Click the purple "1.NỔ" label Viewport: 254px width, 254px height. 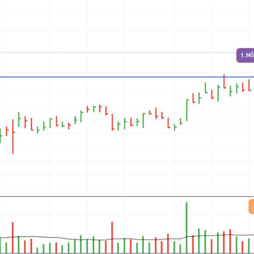point(245,55)
